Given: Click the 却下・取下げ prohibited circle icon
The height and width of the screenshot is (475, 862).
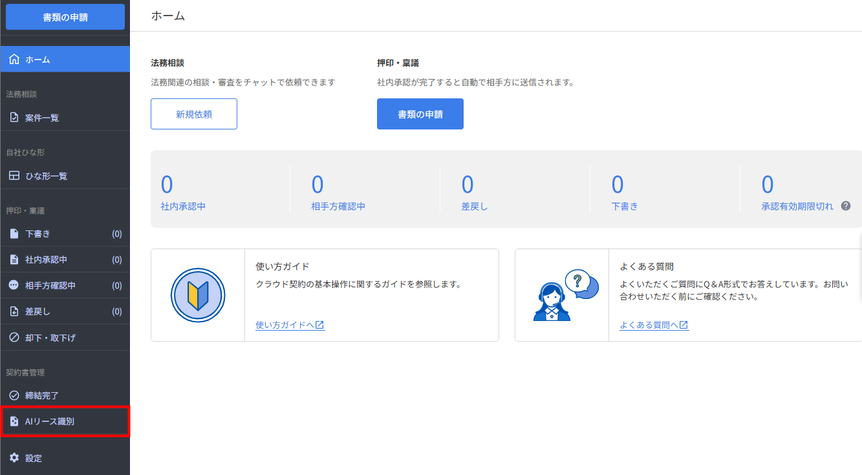Looking at the screenshot, I should pos(14,337).
